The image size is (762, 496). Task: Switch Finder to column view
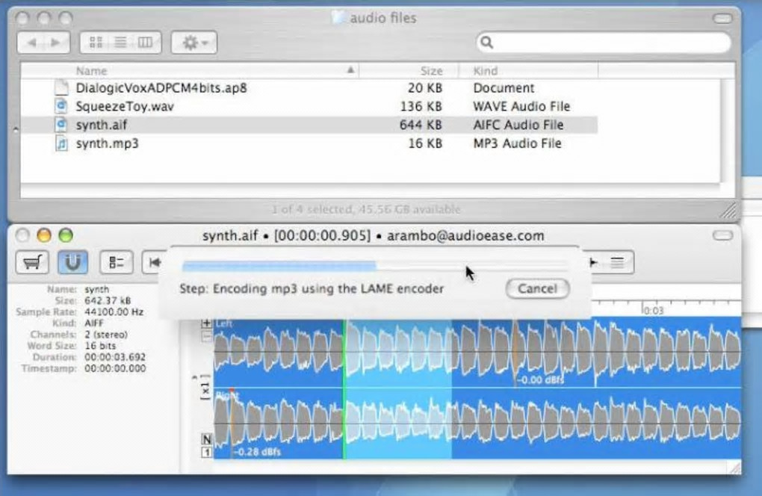[146, 43]
